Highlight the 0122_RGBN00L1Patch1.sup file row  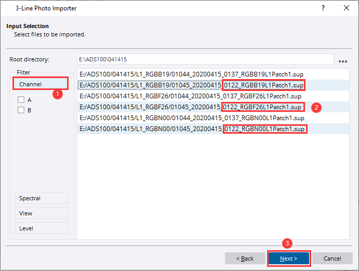190,128
